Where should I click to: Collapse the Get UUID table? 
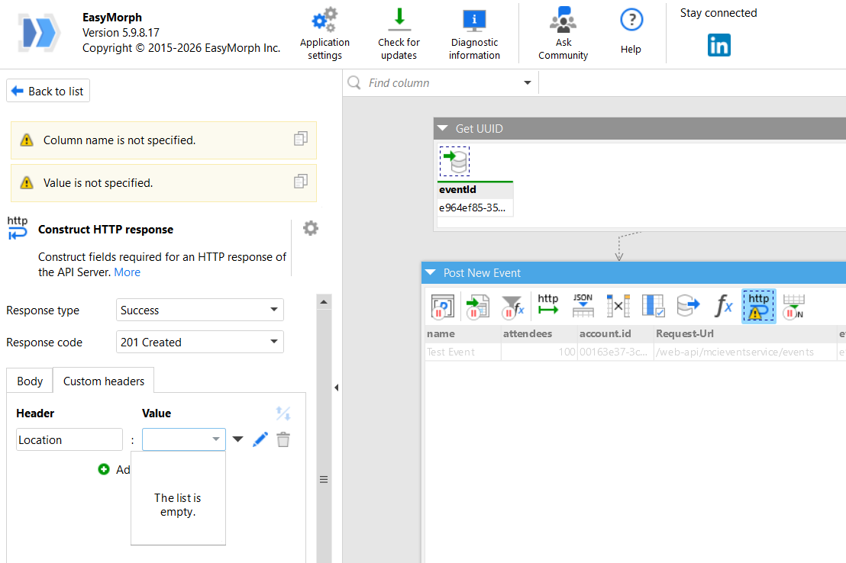[x=443, y=129]
